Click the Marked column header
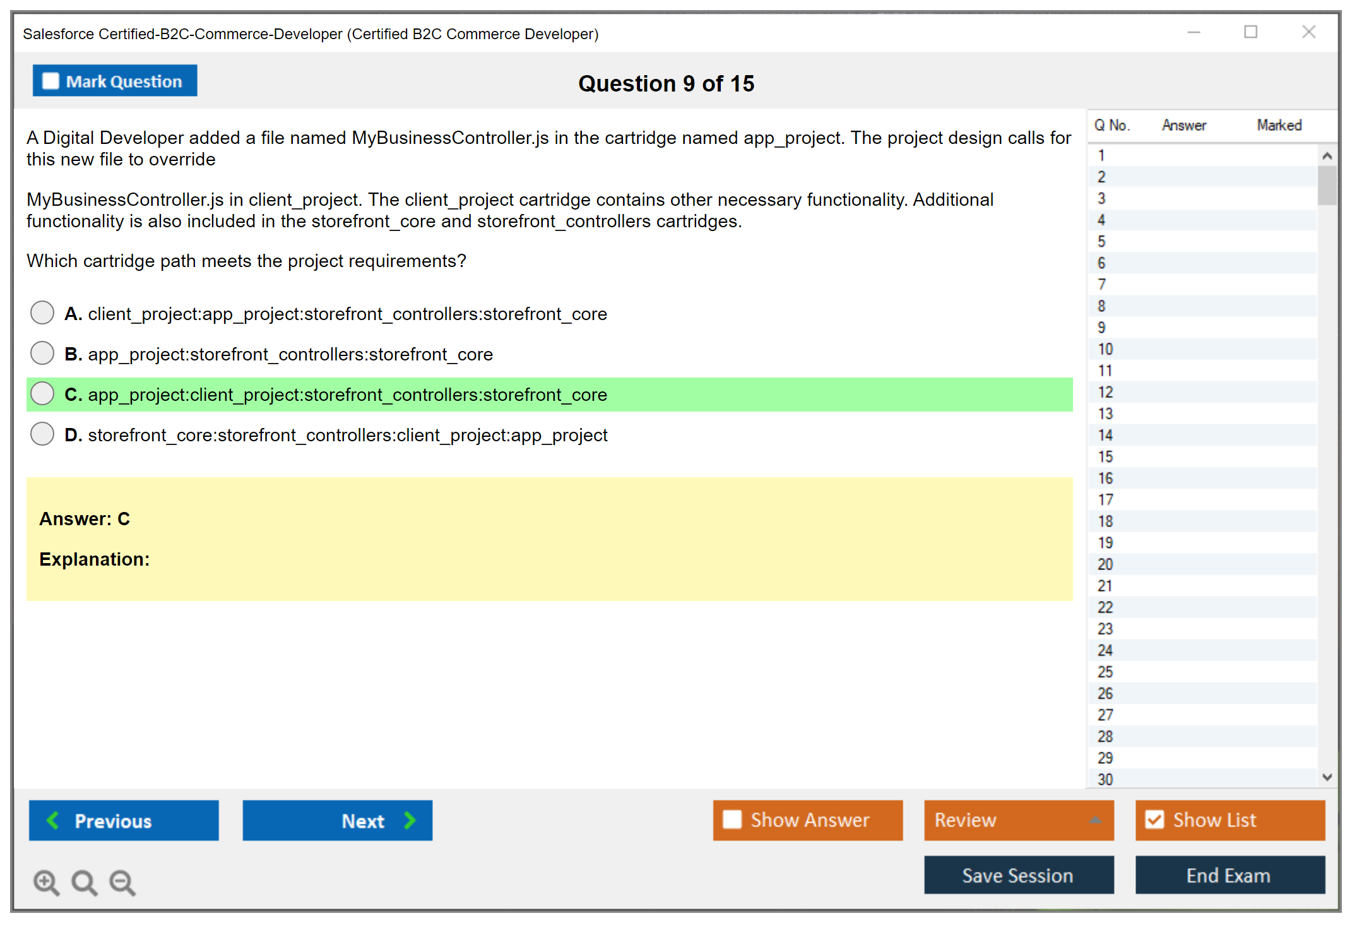 pyautogui.click(x=1279, y=125)
